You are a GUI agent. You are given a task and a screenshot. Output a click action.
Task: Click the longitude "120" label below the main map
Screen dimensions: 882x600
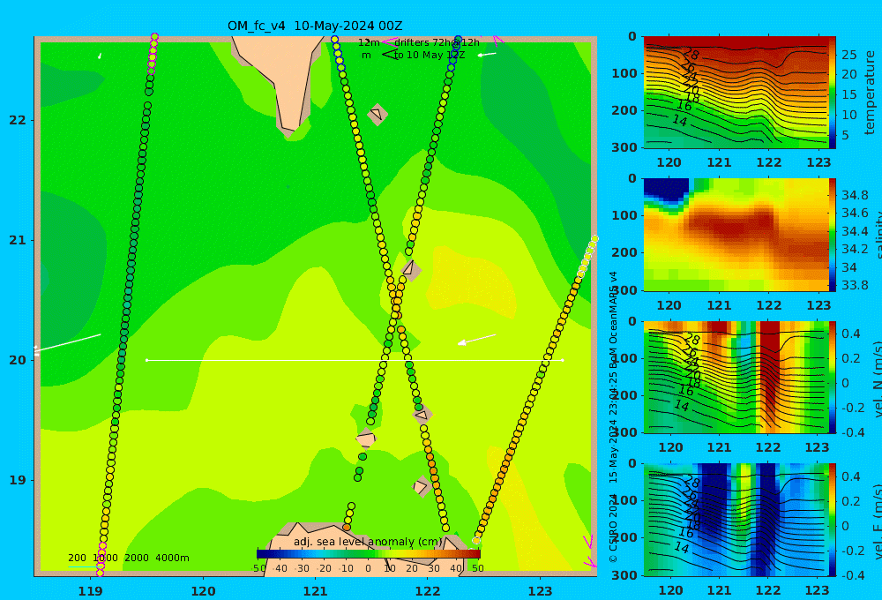(x=203, y=591)
